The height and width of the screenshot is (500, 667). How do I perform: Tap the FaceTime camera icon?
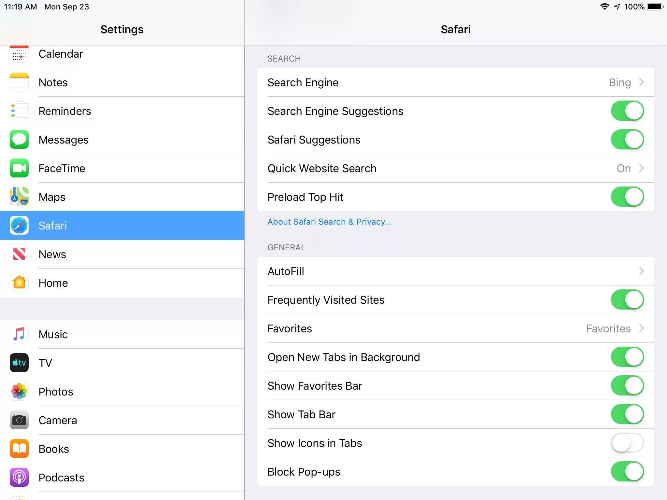(x=19, y=168)
